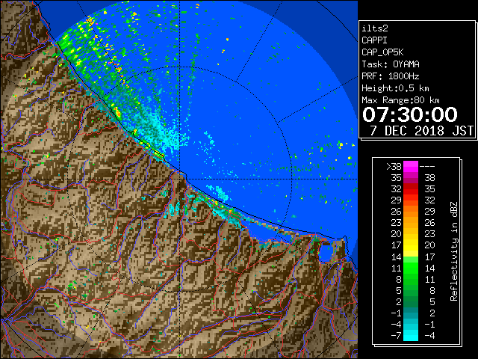Click the Task: OYAMA text
Viewport: 478px width, 359px height.
point(391,64)
